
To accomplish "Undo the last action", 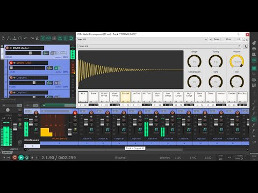I will (x=26, y=38).
